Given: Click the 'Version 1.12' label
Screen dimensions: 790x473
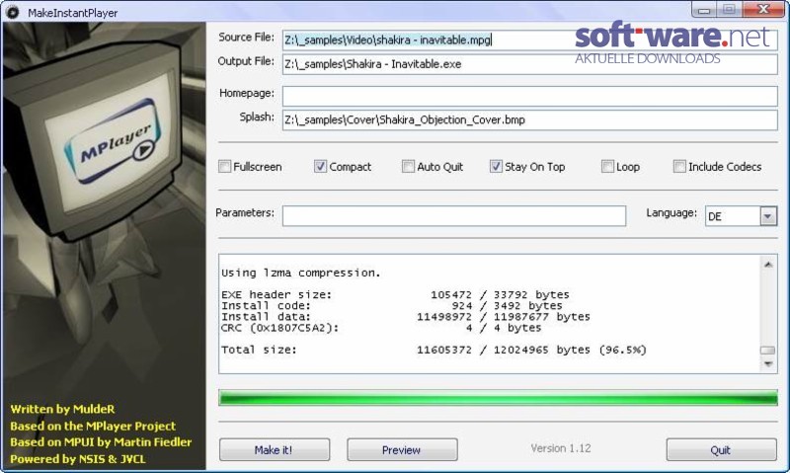Looking at the screenshot, I should pos(561,448).
